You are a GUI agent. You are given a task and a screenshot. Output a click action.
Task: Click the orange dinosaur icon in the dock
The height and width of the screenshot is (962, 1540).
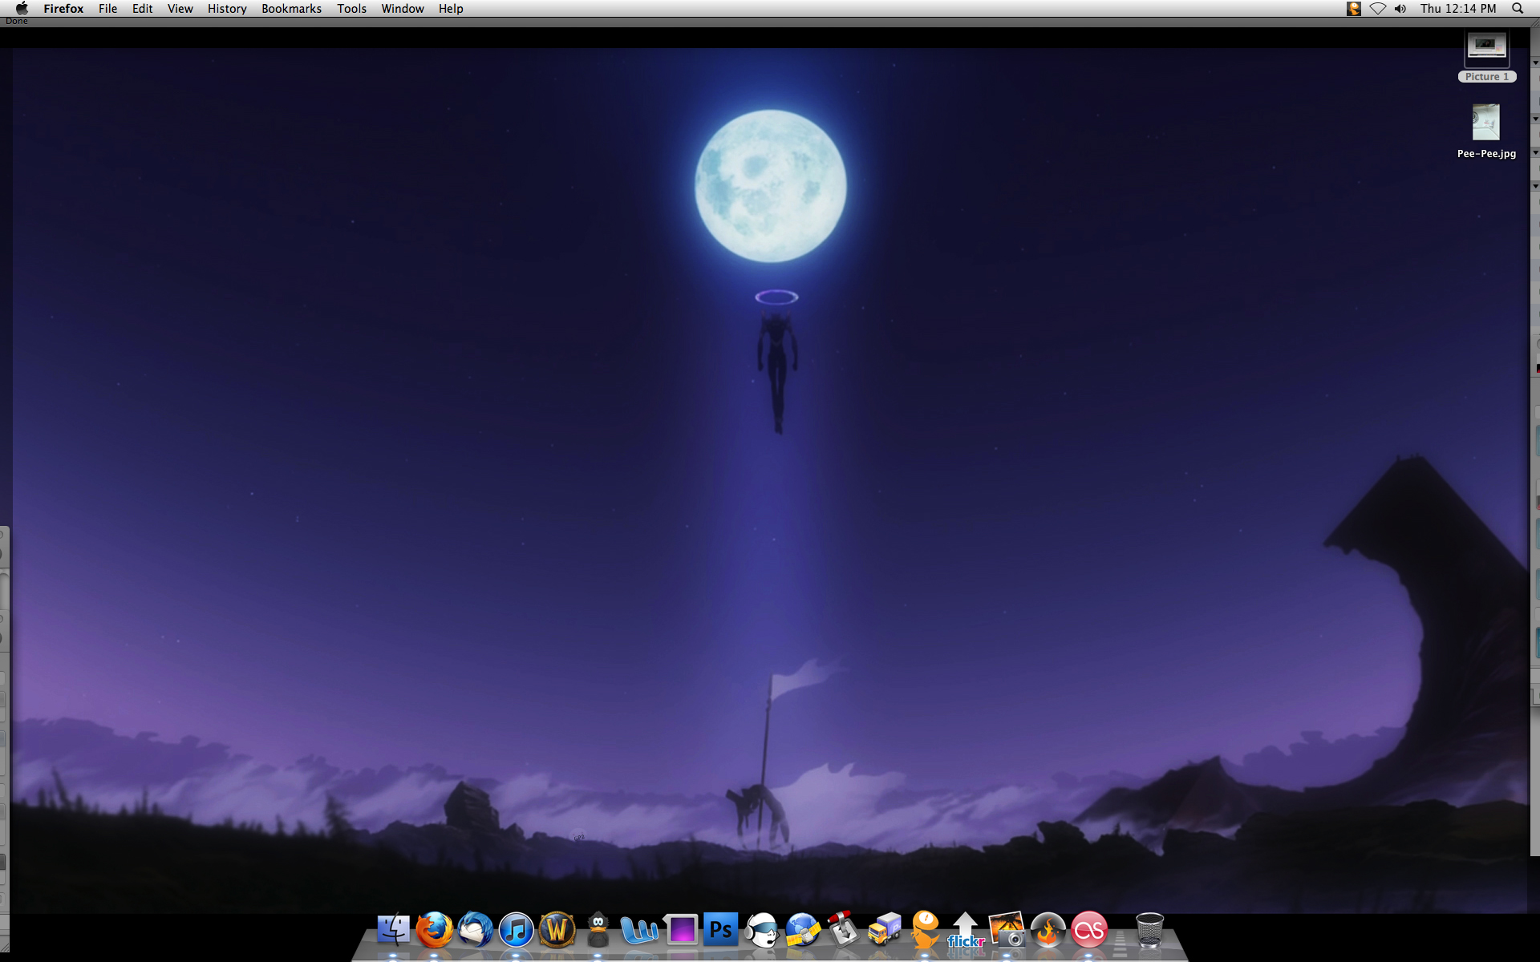coord(925,930)
